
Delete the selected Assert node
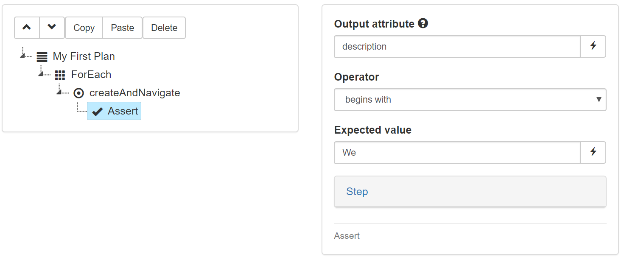tap(164, 28)
